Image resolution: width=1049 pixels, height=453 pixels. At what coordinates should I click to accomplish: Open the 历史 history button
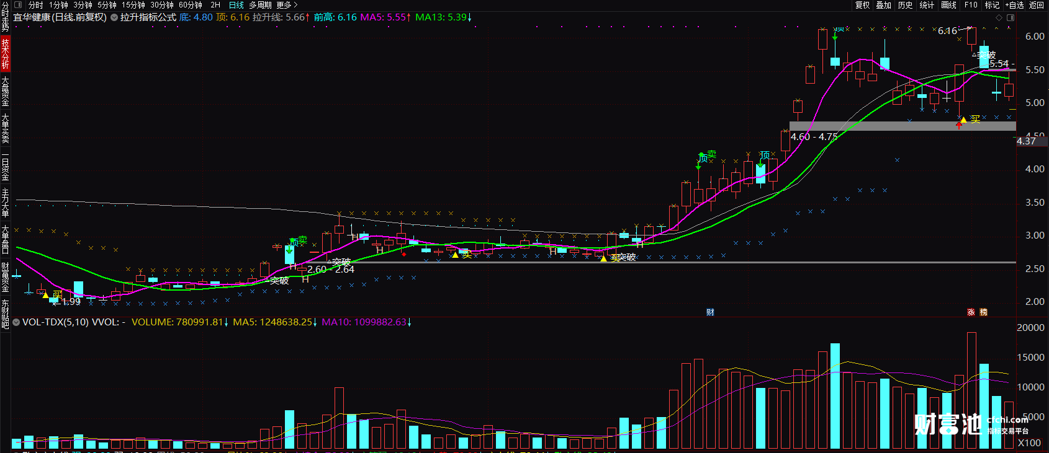905,5
